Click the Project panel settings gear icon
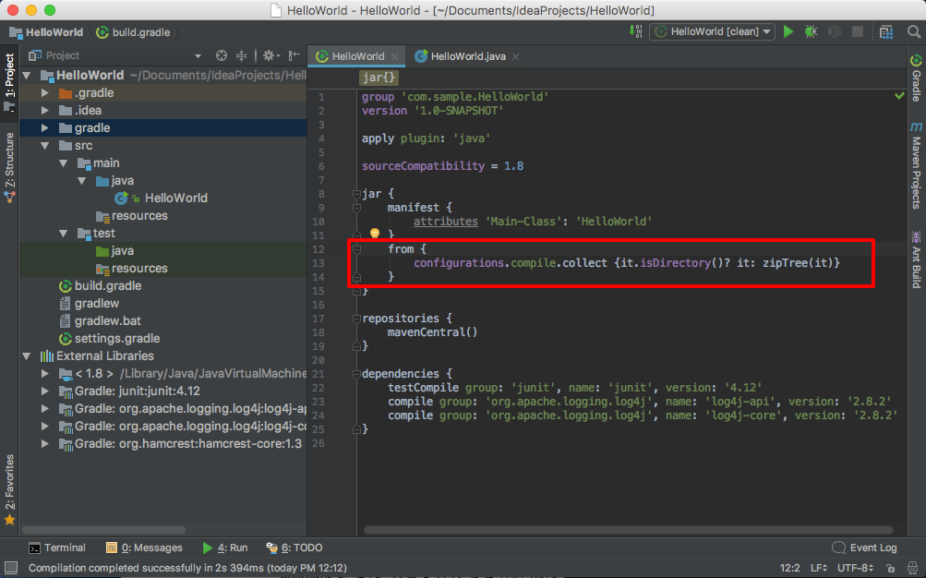The width and height of the screenshot is (926, 578). pyautogui.click(x=269, y=54)
